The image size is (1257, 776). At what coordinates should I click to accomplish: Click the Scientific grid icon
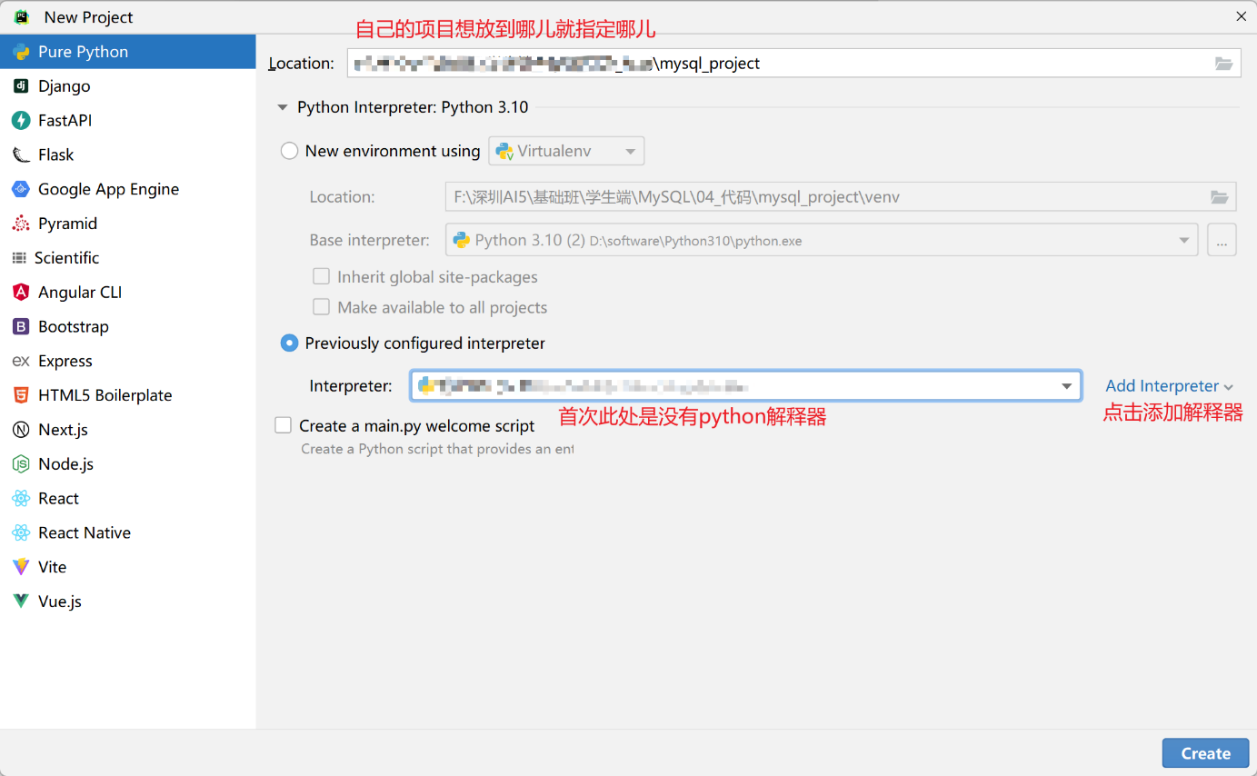tap(19, 258)
